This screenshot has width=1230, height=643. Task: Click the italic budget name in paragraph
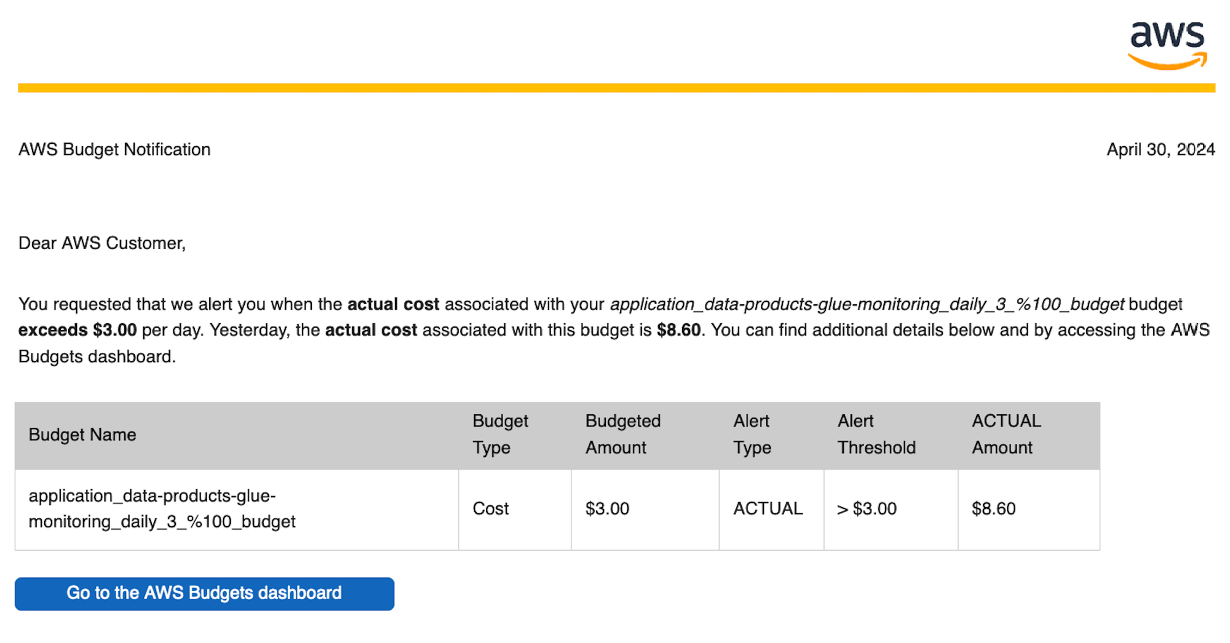[x=867, y=304]
